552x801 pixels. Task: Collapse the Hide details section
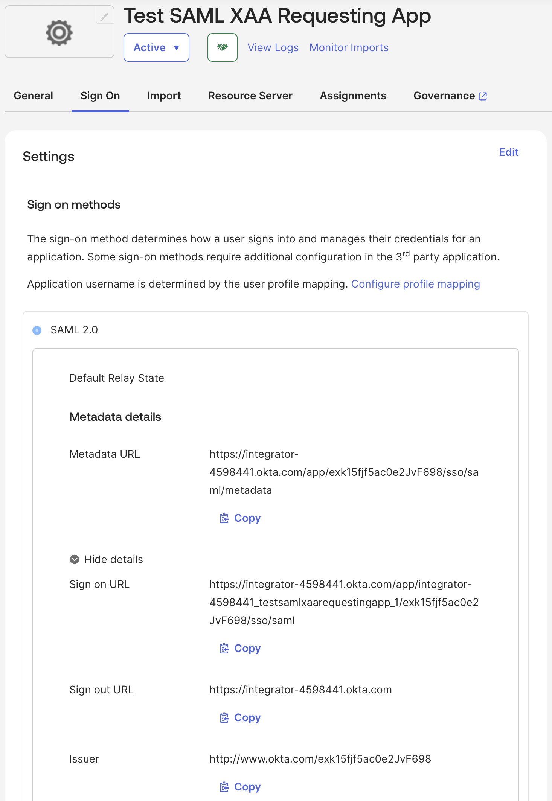click(x=107, y=559)
